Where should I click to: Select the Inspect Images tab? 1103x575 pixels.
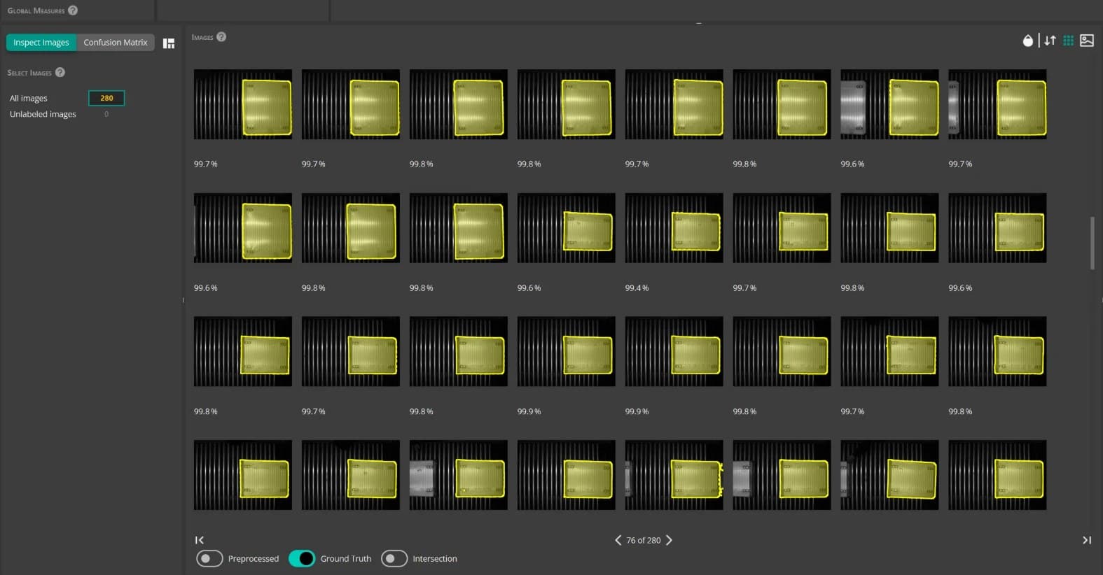[x=41, y=43]
